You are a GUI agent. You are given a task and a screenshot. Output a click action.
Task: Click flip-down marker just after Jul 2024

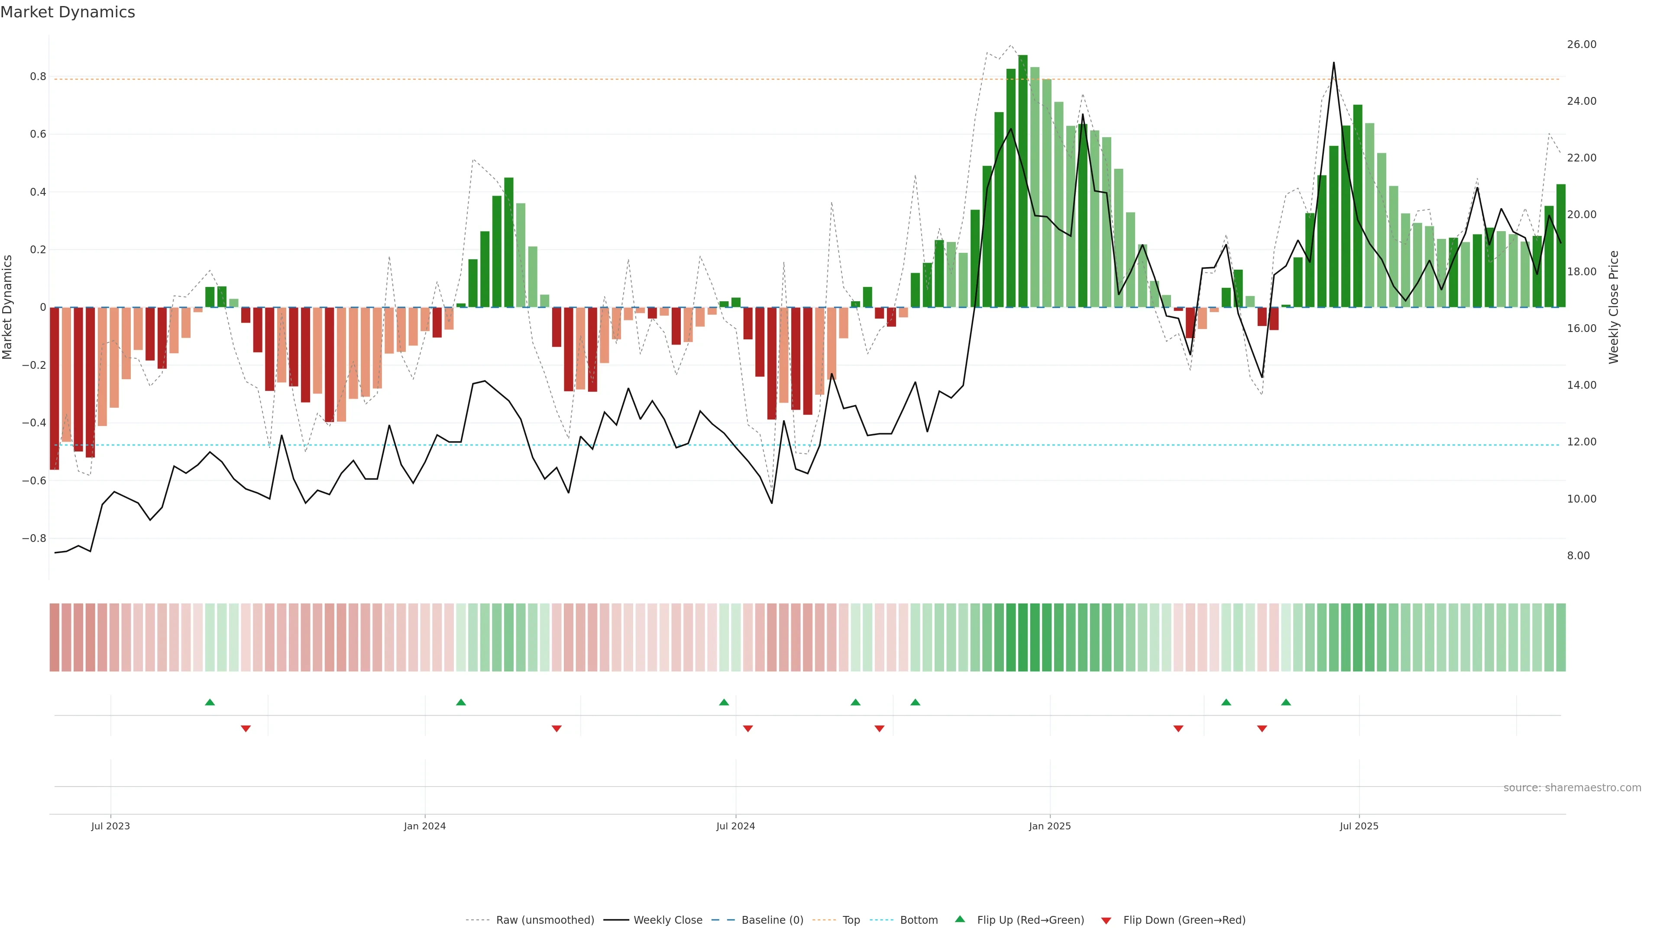(x=747, y=729)
